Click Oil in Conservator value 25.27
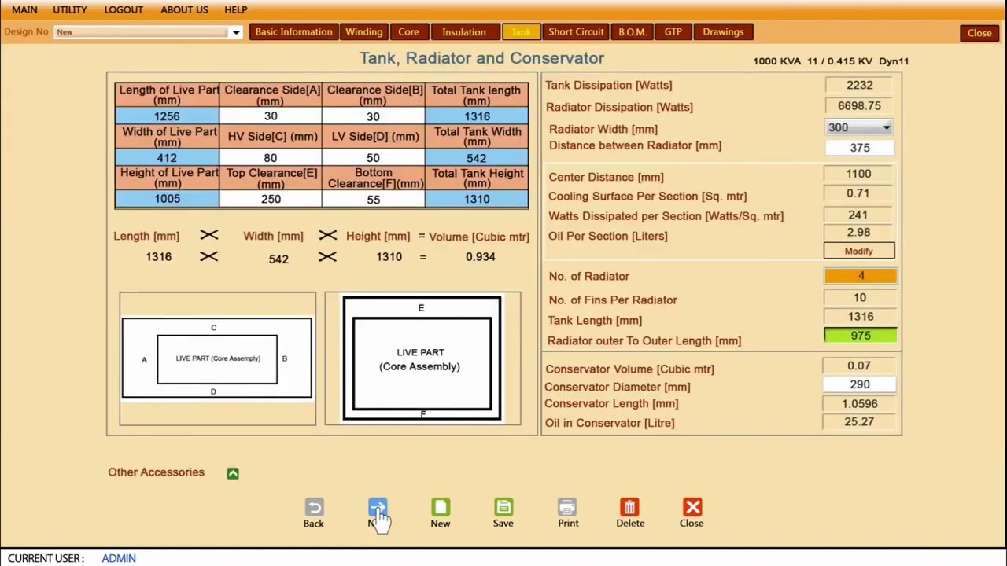The image size is (1007, 566). pyautogui.click(x=859, y=422)
